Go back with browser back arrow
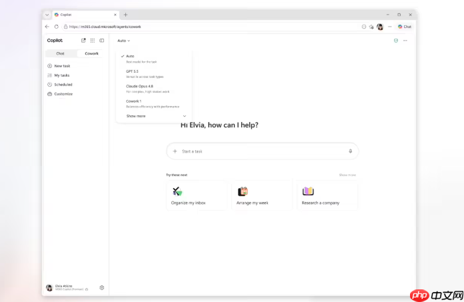Screen dimensions: 464x302 click(x=47, y=27)
